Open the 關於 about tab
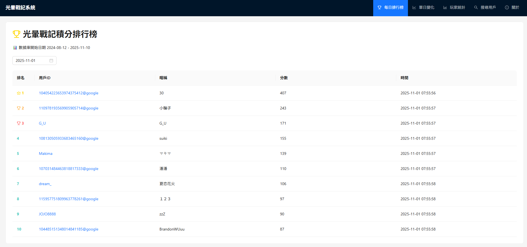Screen dimensions: 527x247 (x=512, y=8)
